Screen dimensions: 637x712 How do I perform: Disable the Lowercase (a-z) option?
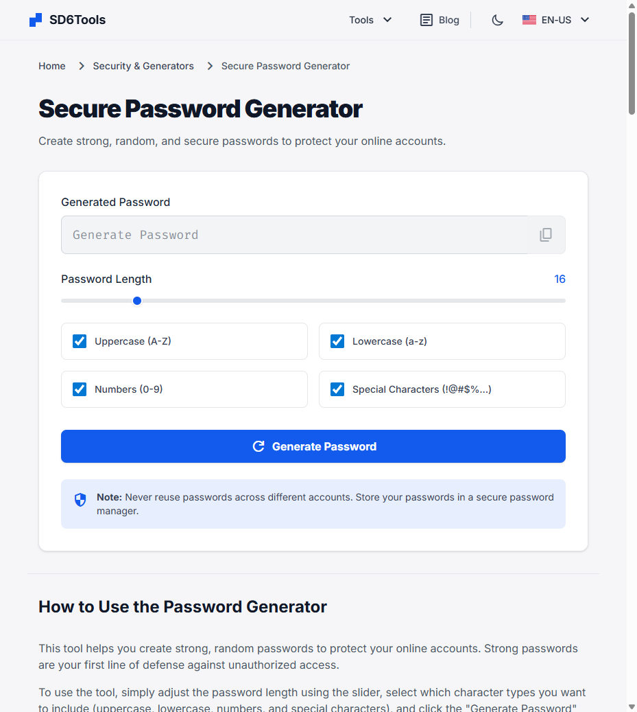click(337, 341)
